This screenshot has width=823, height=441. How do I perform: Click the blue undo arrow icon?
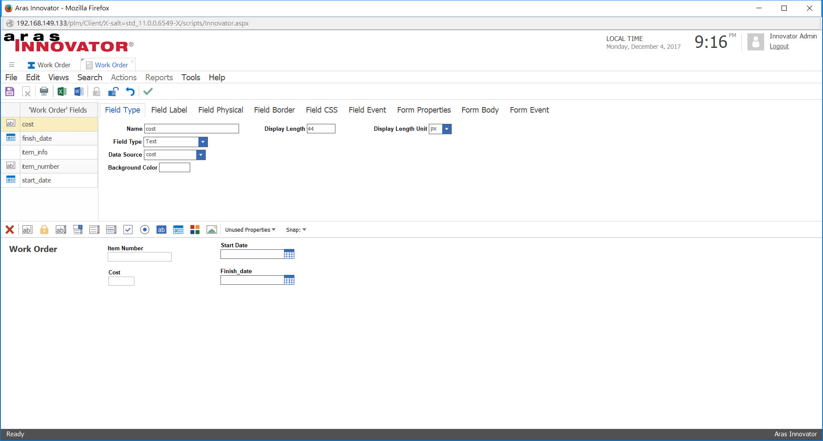(130, 91)
